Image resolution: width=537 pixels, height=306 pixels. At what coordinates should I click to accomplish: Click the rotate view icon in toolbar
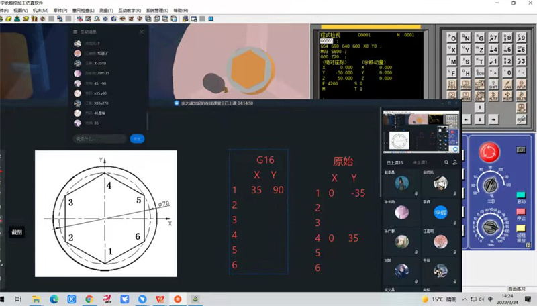pos(113,19)
